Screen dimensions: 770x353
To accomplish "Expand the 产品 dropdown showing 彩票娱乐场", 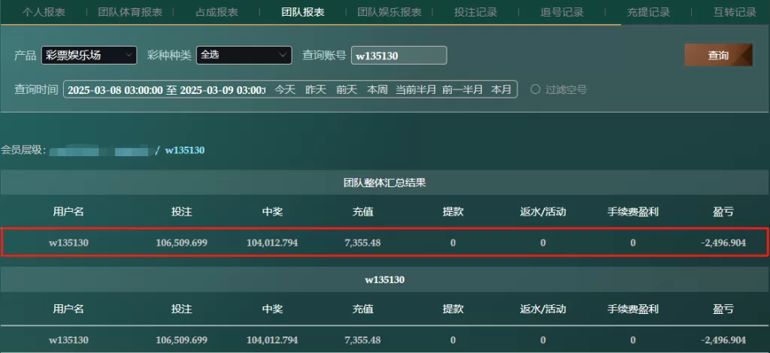I will (89, 55).
